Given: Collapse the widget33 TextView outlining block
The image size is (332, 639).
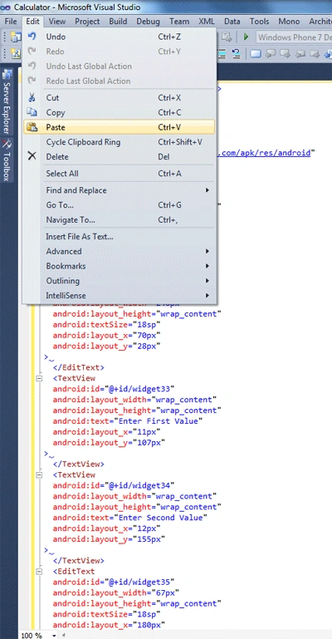Looking at the screenshot, I should tap(39, 378).
